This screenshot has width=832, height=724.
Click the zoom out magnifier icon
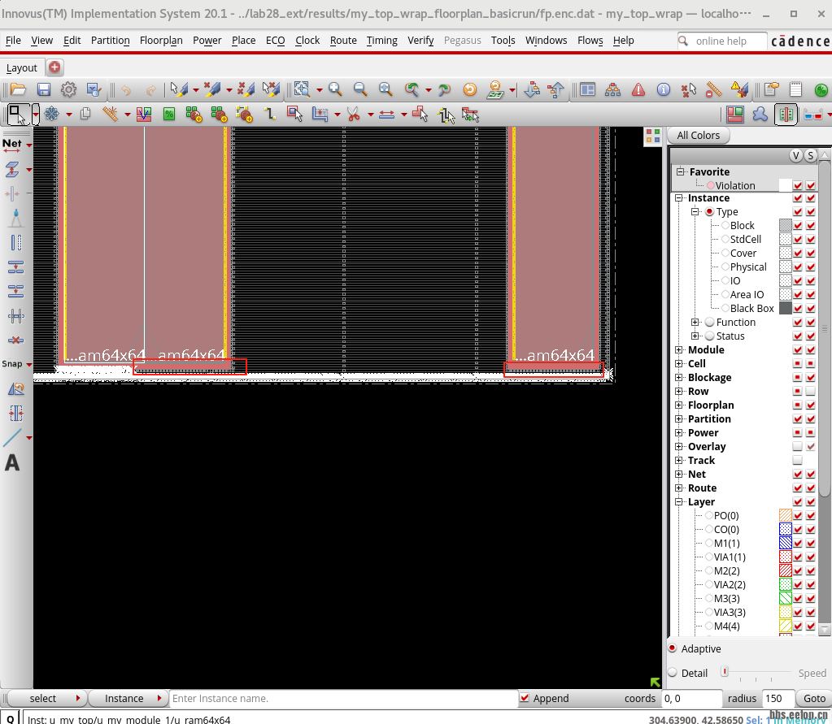point(360,89)
